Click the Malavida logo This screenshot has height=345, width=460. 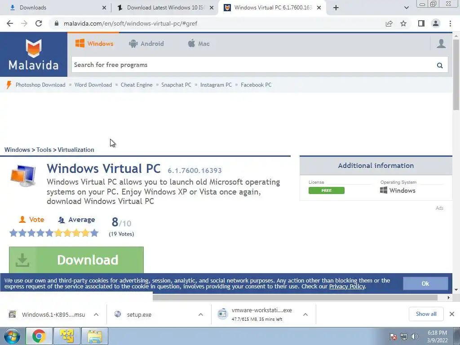33,54
